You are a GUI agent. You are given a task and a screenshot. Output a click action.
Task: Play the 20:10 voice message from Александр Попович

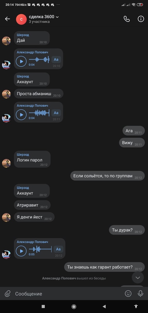click(21, 61)
